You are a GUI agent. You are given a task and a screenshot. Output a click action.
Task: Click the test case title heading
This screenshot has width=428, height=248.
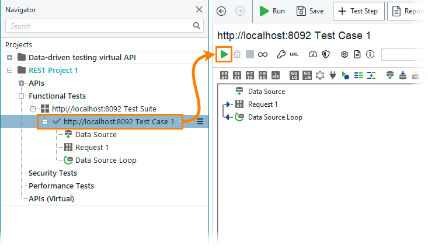tap(294, 36)
